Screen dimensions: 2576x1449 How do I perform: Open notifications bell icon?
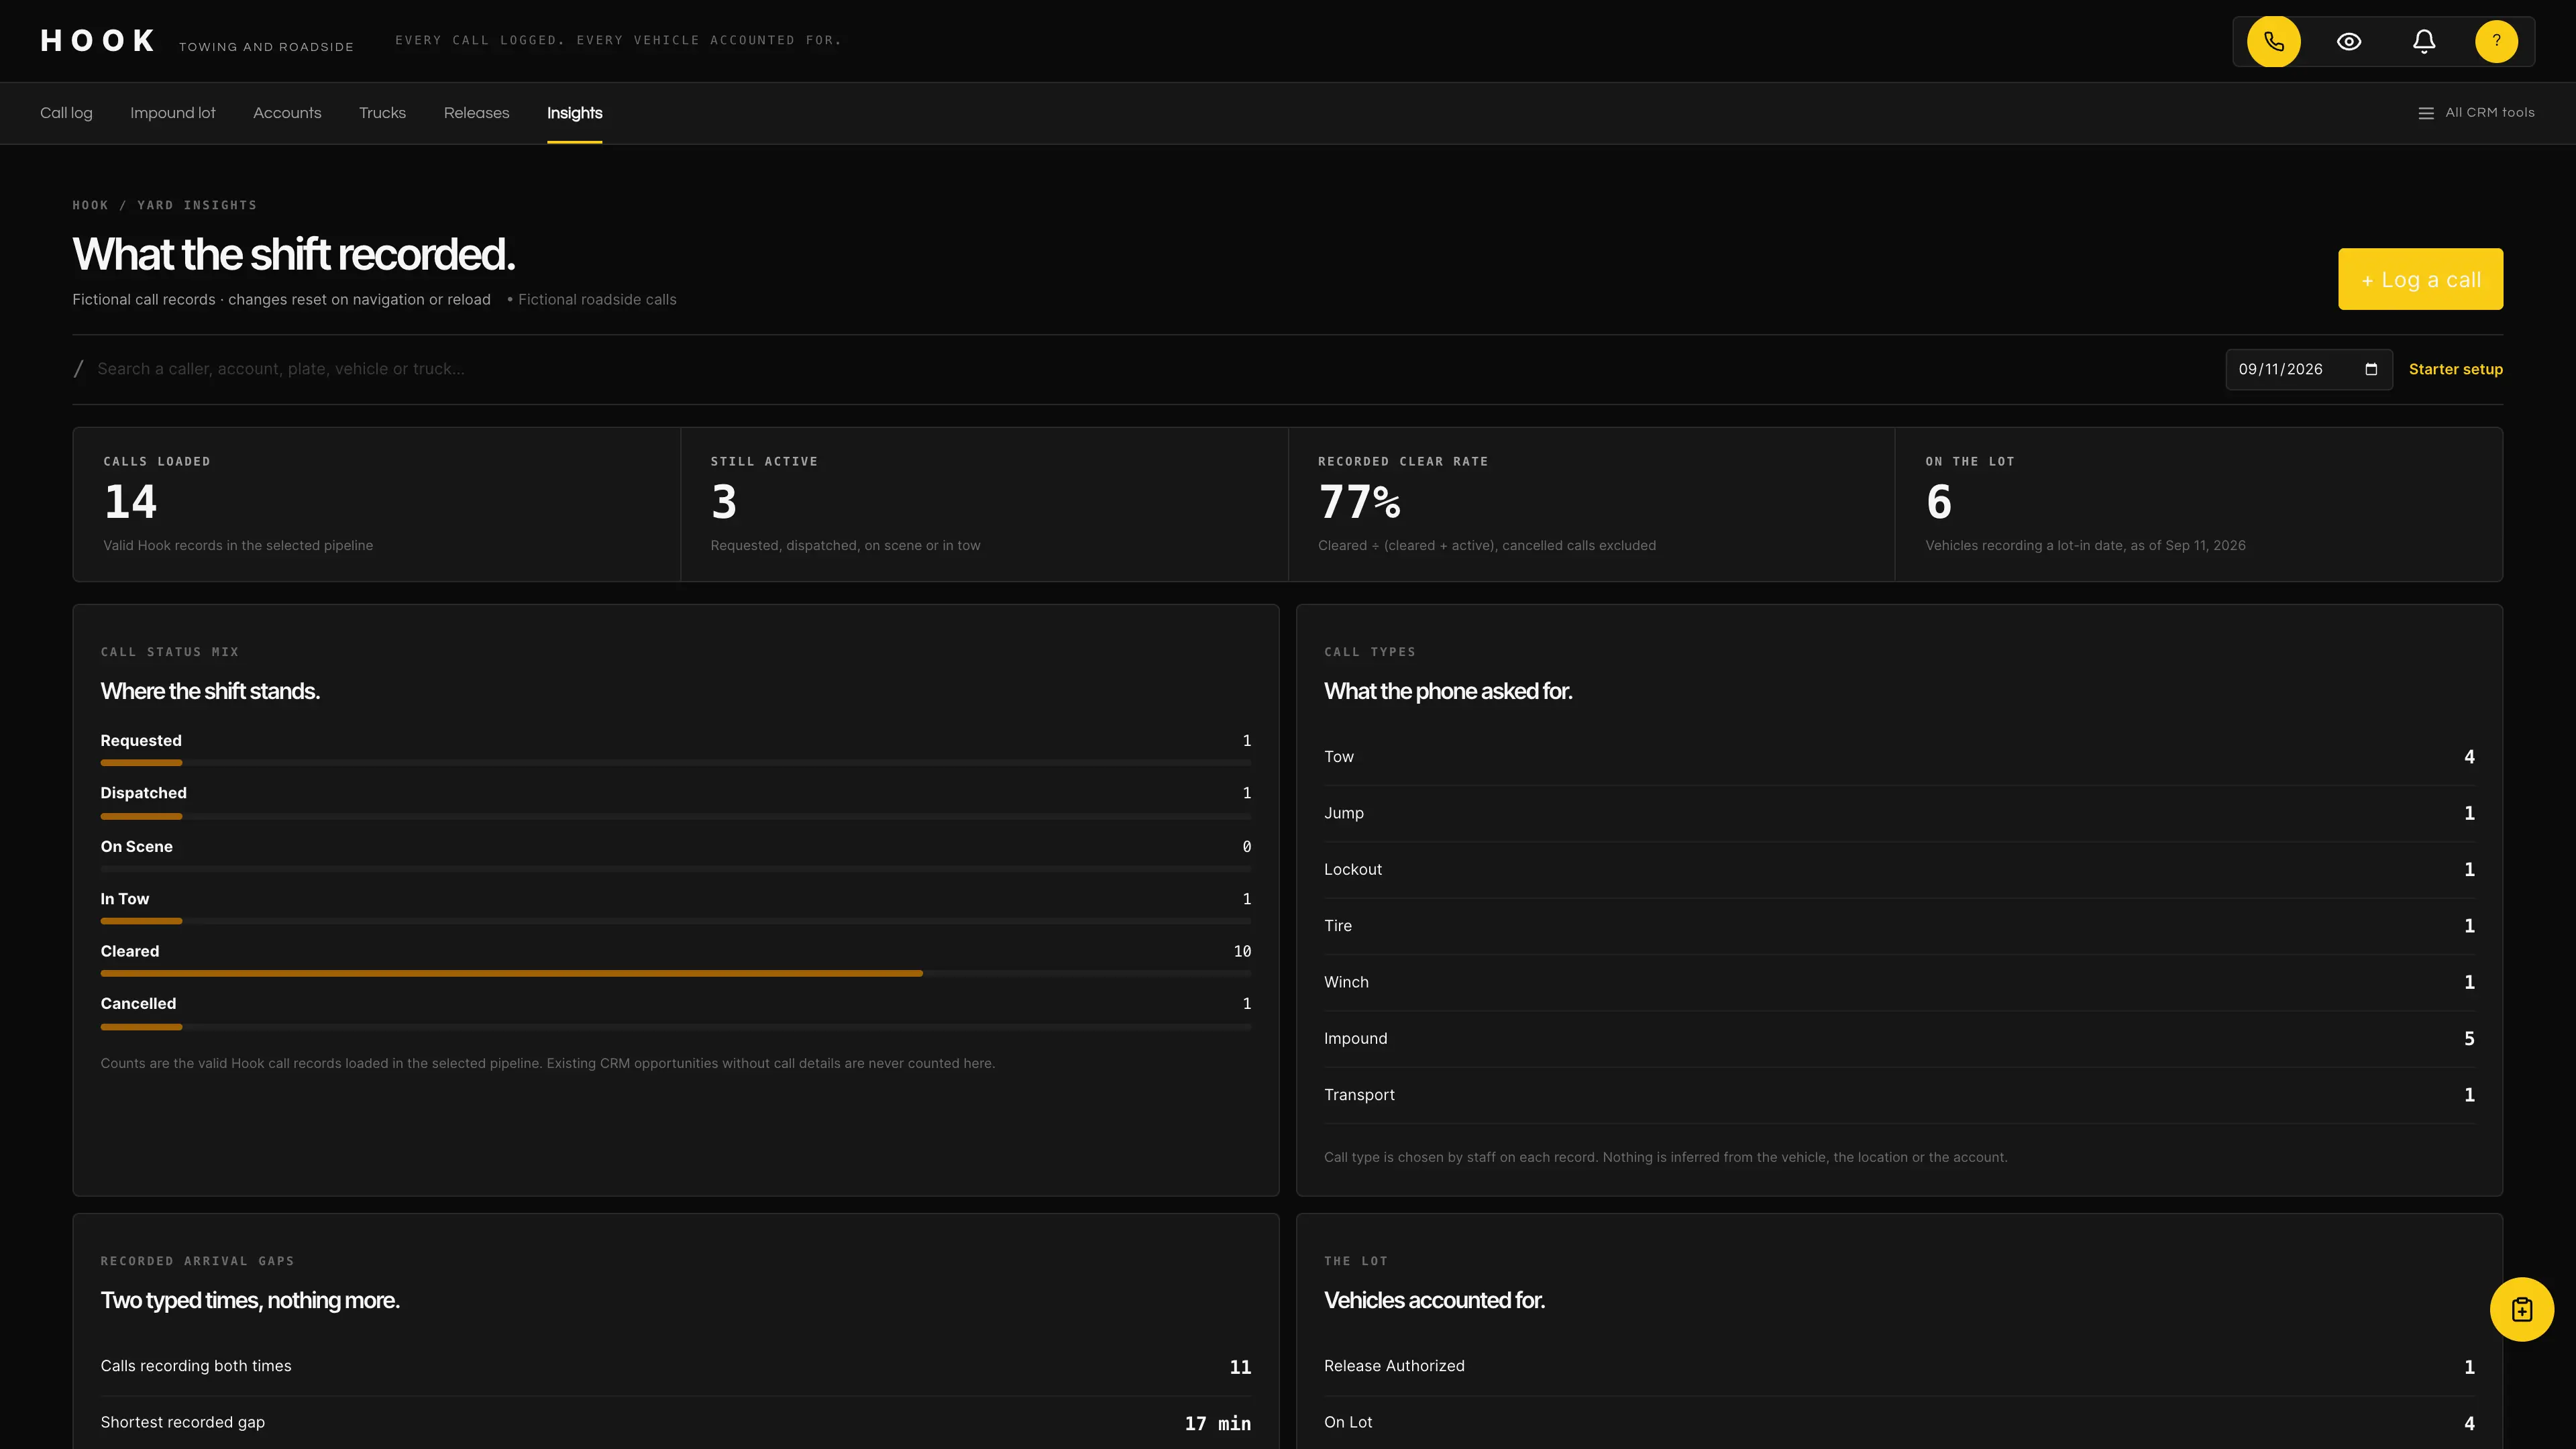click(x=2423, y=41)
